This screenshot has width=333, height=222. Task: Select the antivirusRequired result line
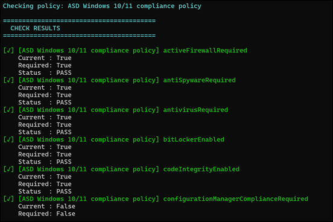[x=116, y=110]
